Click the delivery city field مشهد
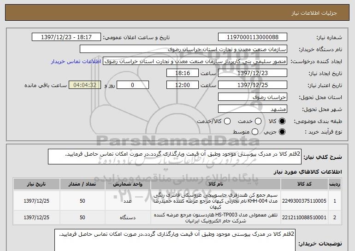The width and height of the screenshot is (355, 251). 253,109
